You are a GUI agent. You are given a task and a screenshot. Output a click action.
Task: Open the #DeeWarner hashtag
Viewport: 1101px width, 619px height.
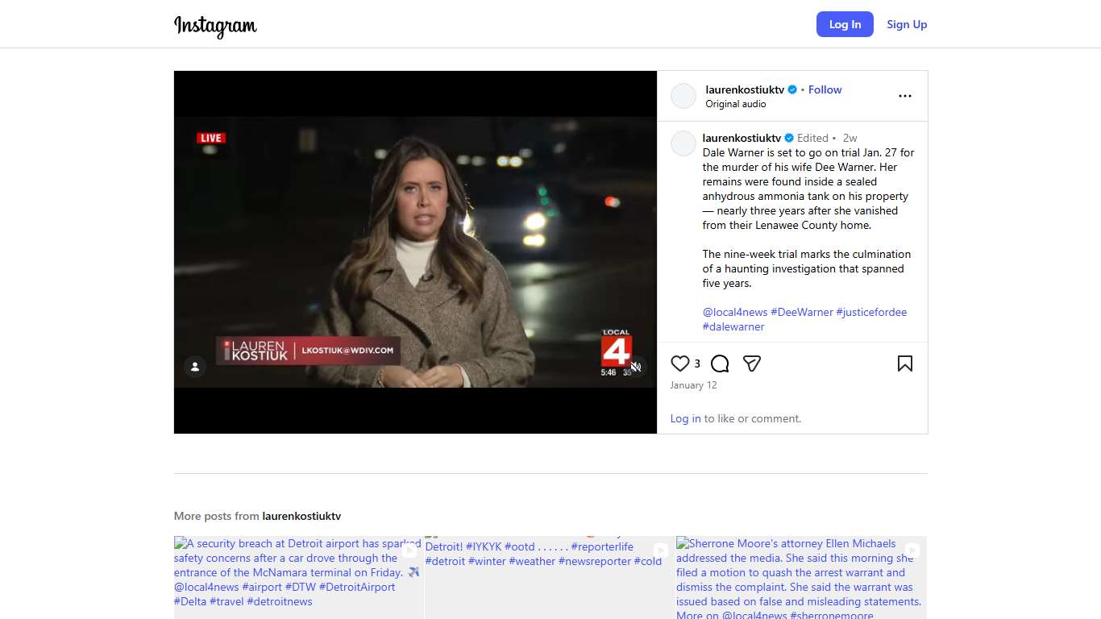(x=801, y=312)
